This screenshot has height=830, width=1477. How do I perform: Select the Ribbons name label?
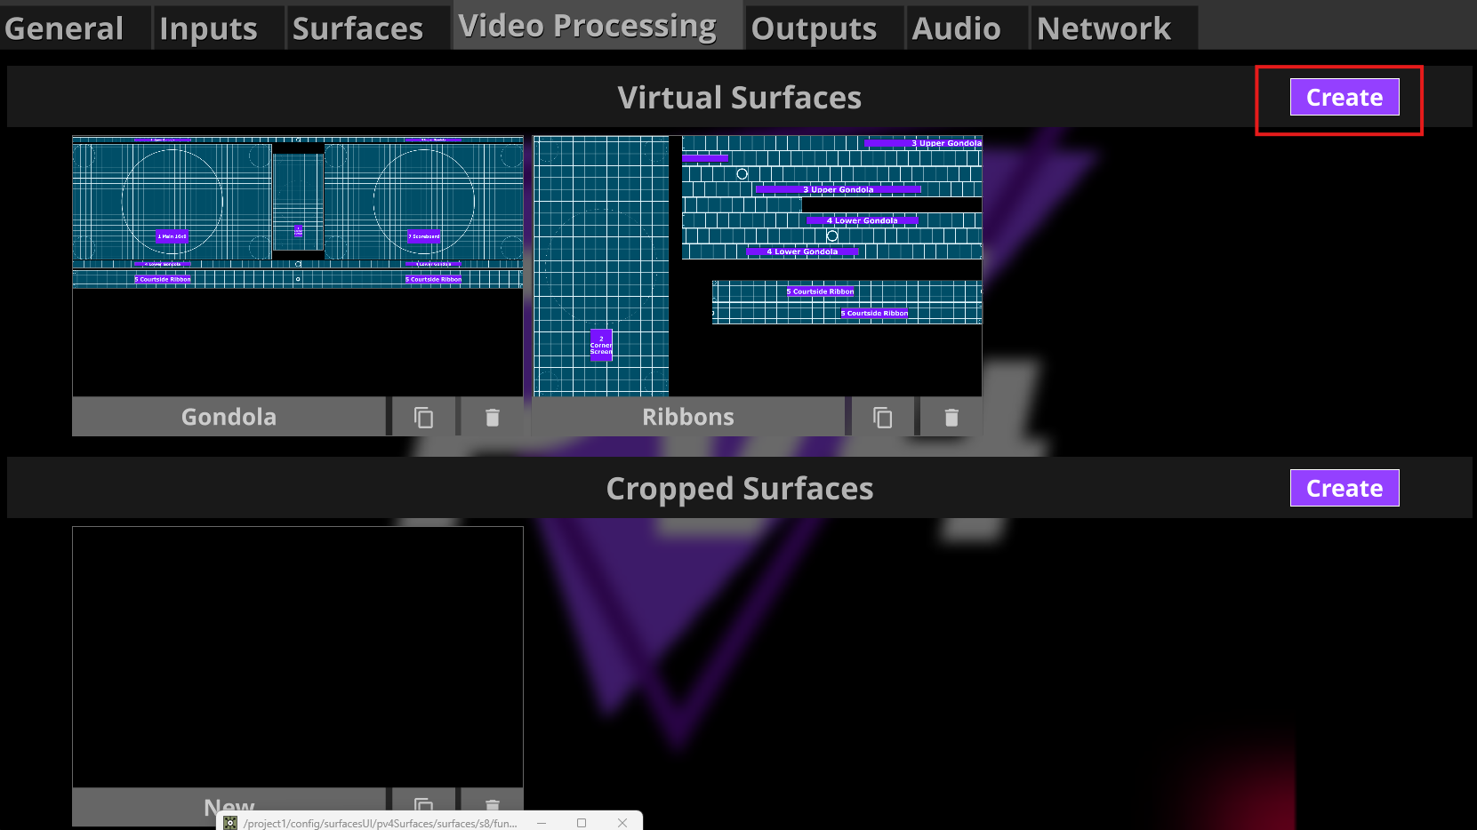688,417
